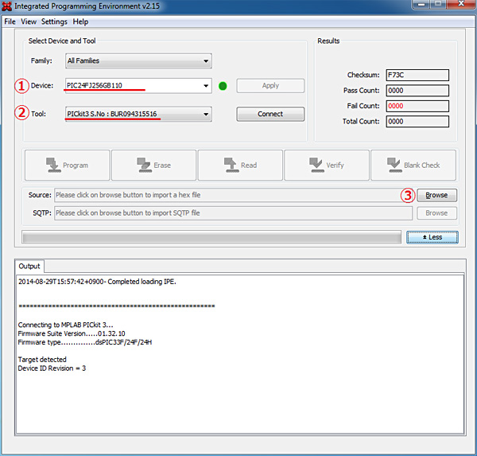This screenshot has width=477, height=456.
Task: Click the IPE application icon in title bar
Action: click(9, 6)
